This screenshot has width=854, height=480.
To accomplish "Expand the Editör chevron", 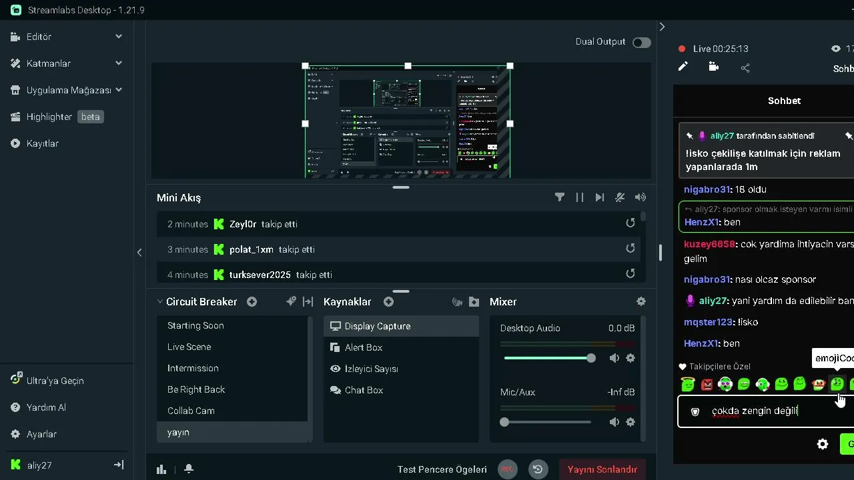I will click(119, 37).
